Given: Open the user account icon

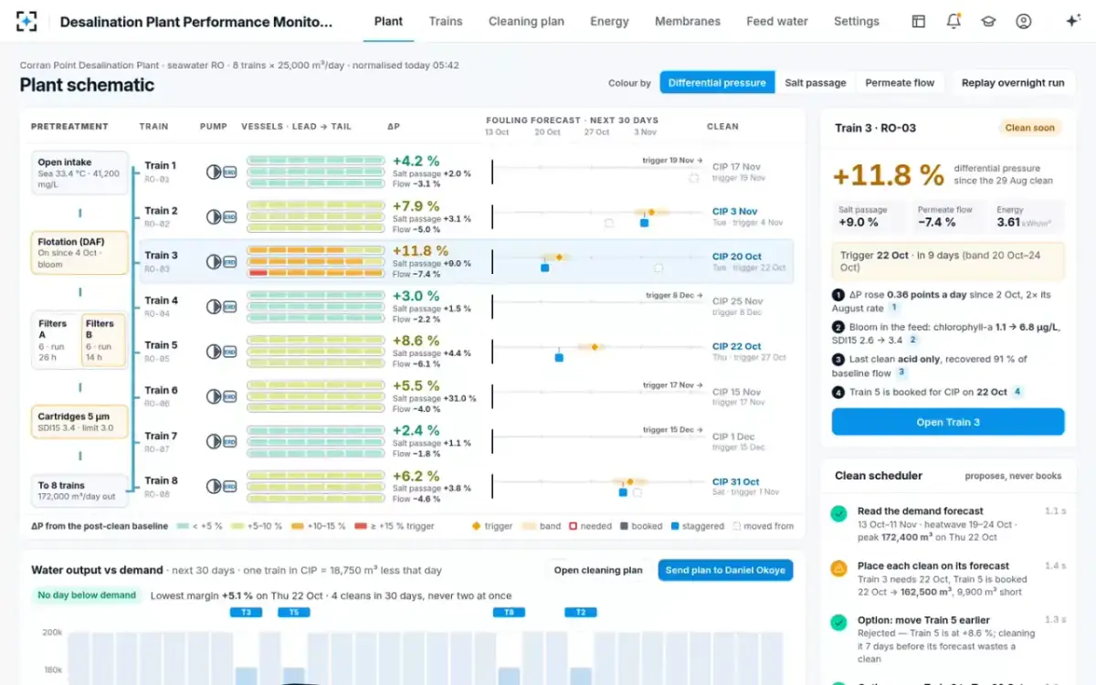Looking at the screenshot, I should tap(1023, 21).
